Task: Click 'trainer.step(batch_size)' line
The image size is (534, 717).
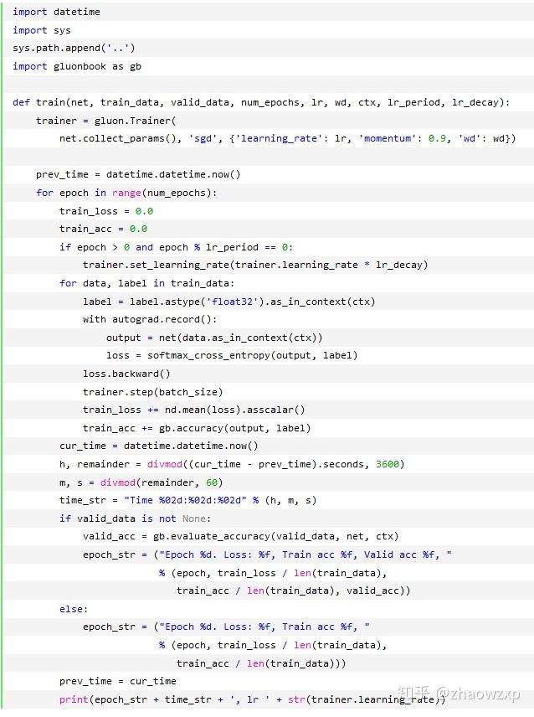Action: [x=152, y=392]
